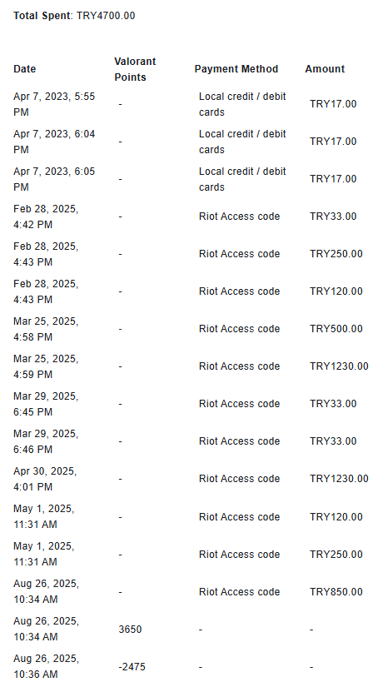This screenshot has width=378, height=687.
Task: Click the Total Spent TRY4700.00 text
Action: 74,16
